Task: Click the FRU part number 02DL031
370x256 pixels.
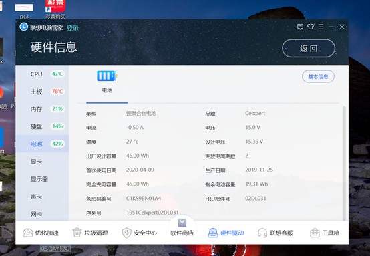Action: (x=256, y=198)
